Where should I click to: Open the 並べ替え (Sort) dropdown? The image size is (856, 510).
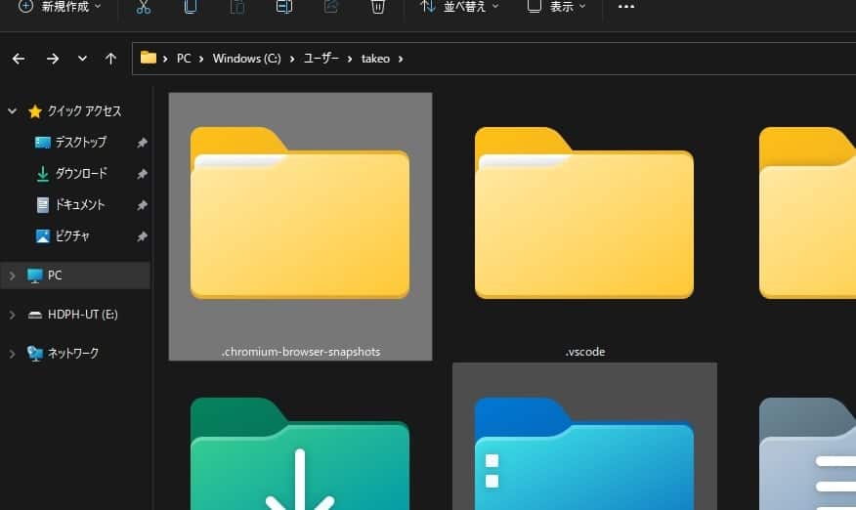coord(458,7)
